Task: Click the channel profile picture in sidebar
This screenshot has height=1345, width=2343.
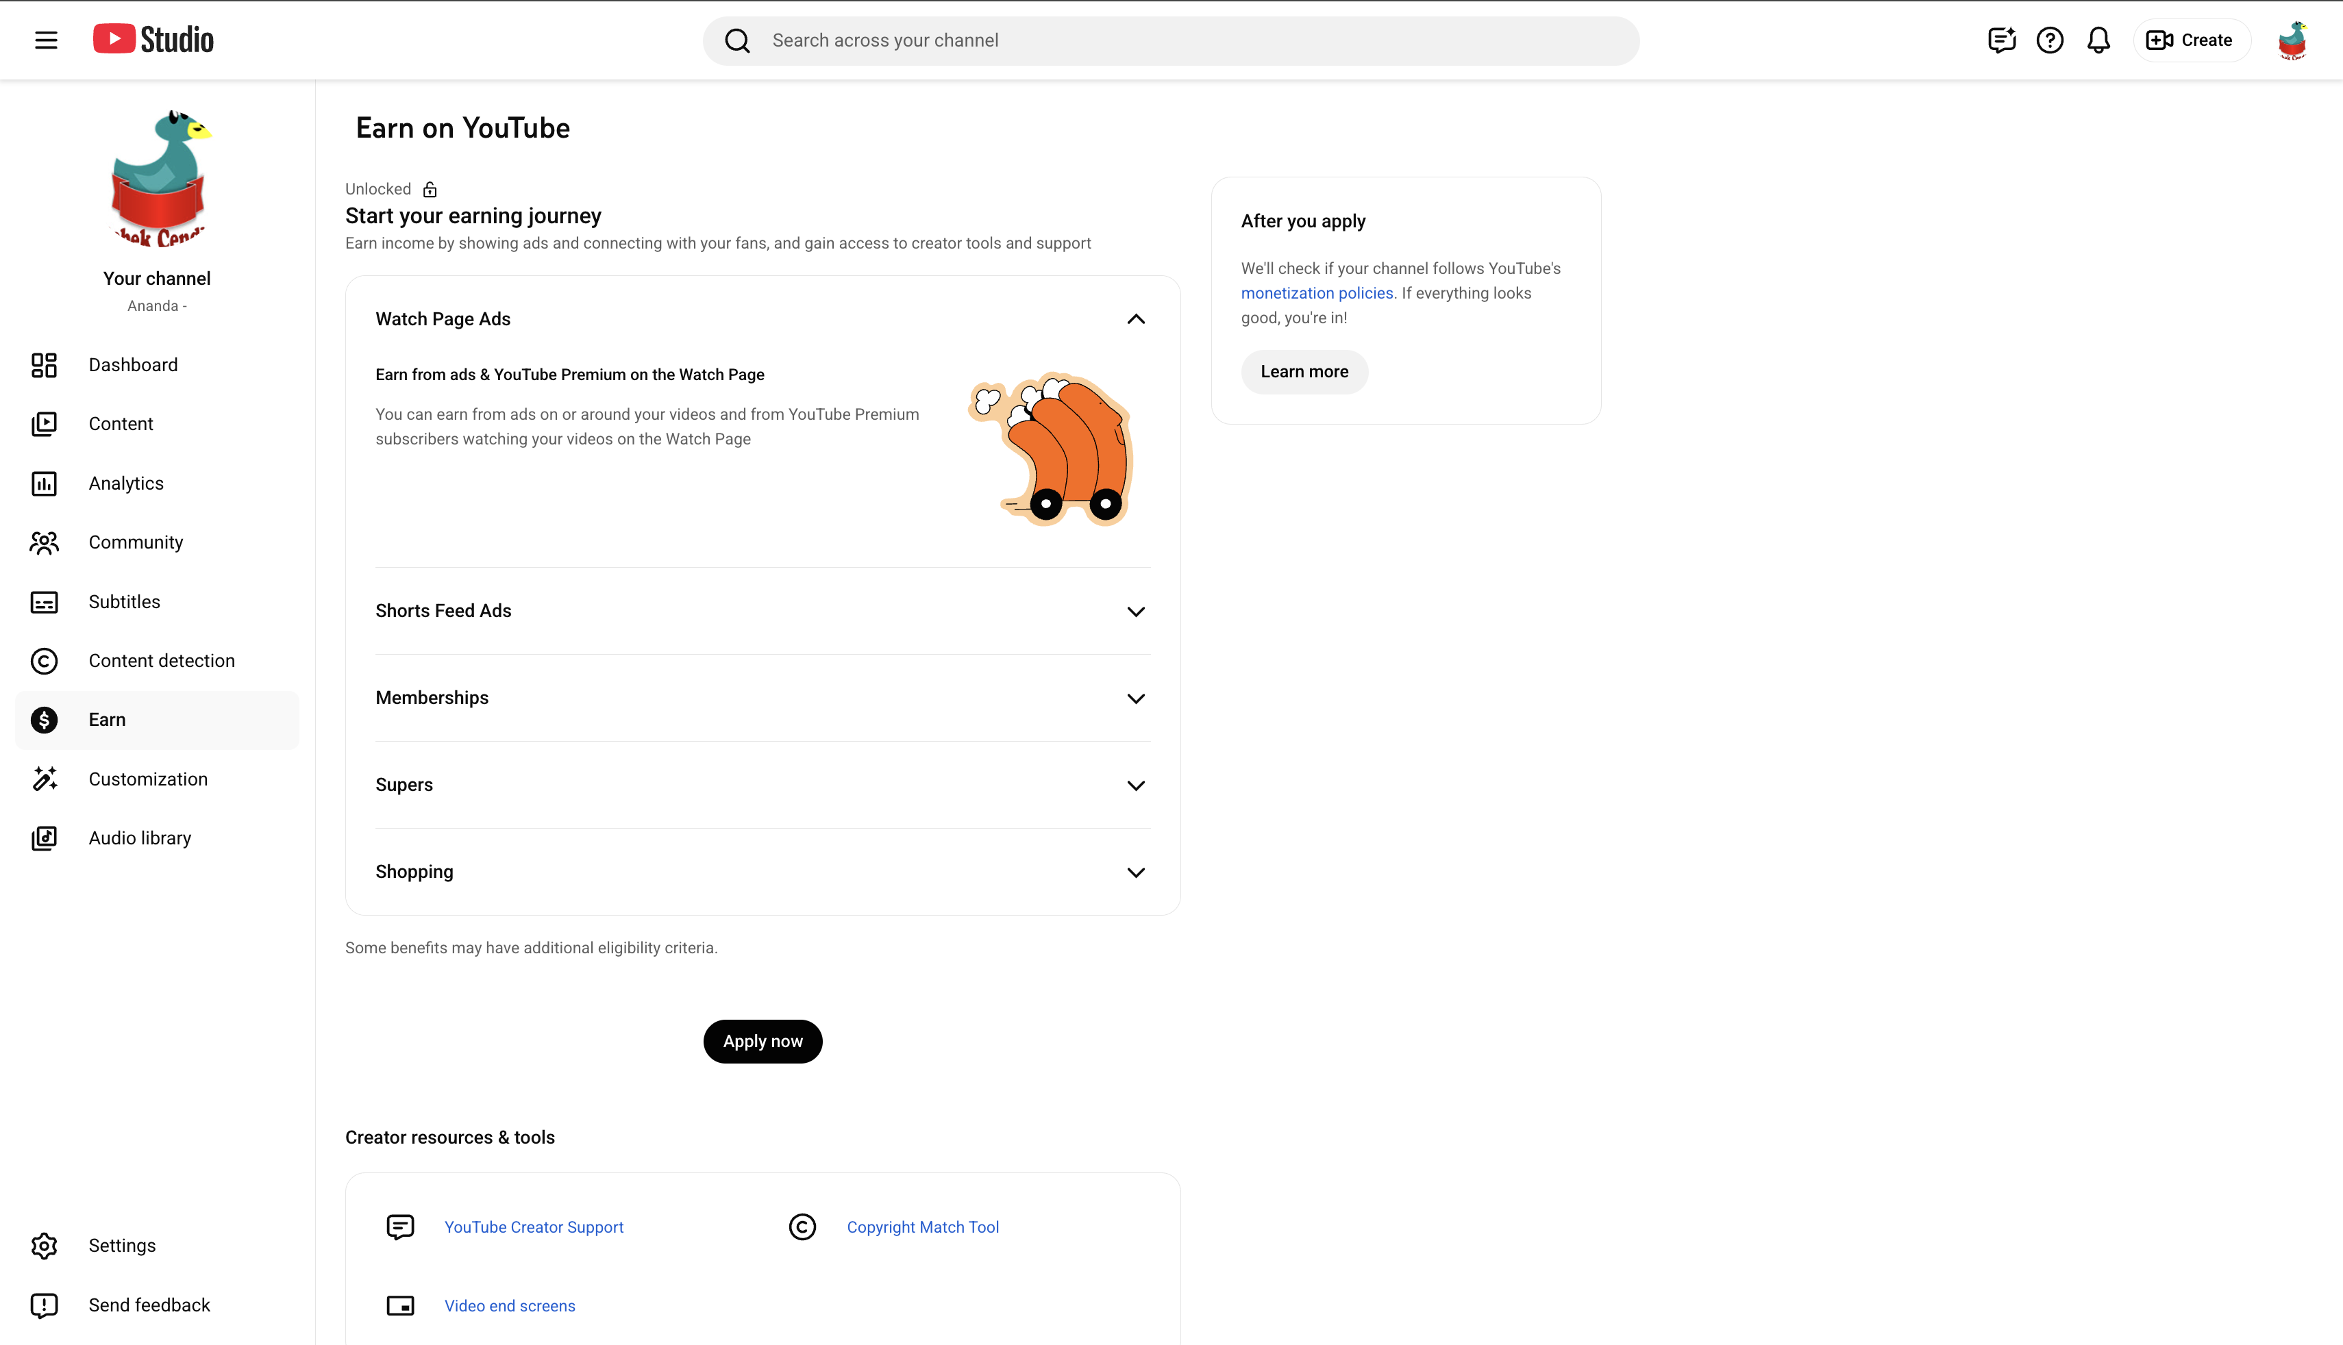Action: [x=158, y=178]
